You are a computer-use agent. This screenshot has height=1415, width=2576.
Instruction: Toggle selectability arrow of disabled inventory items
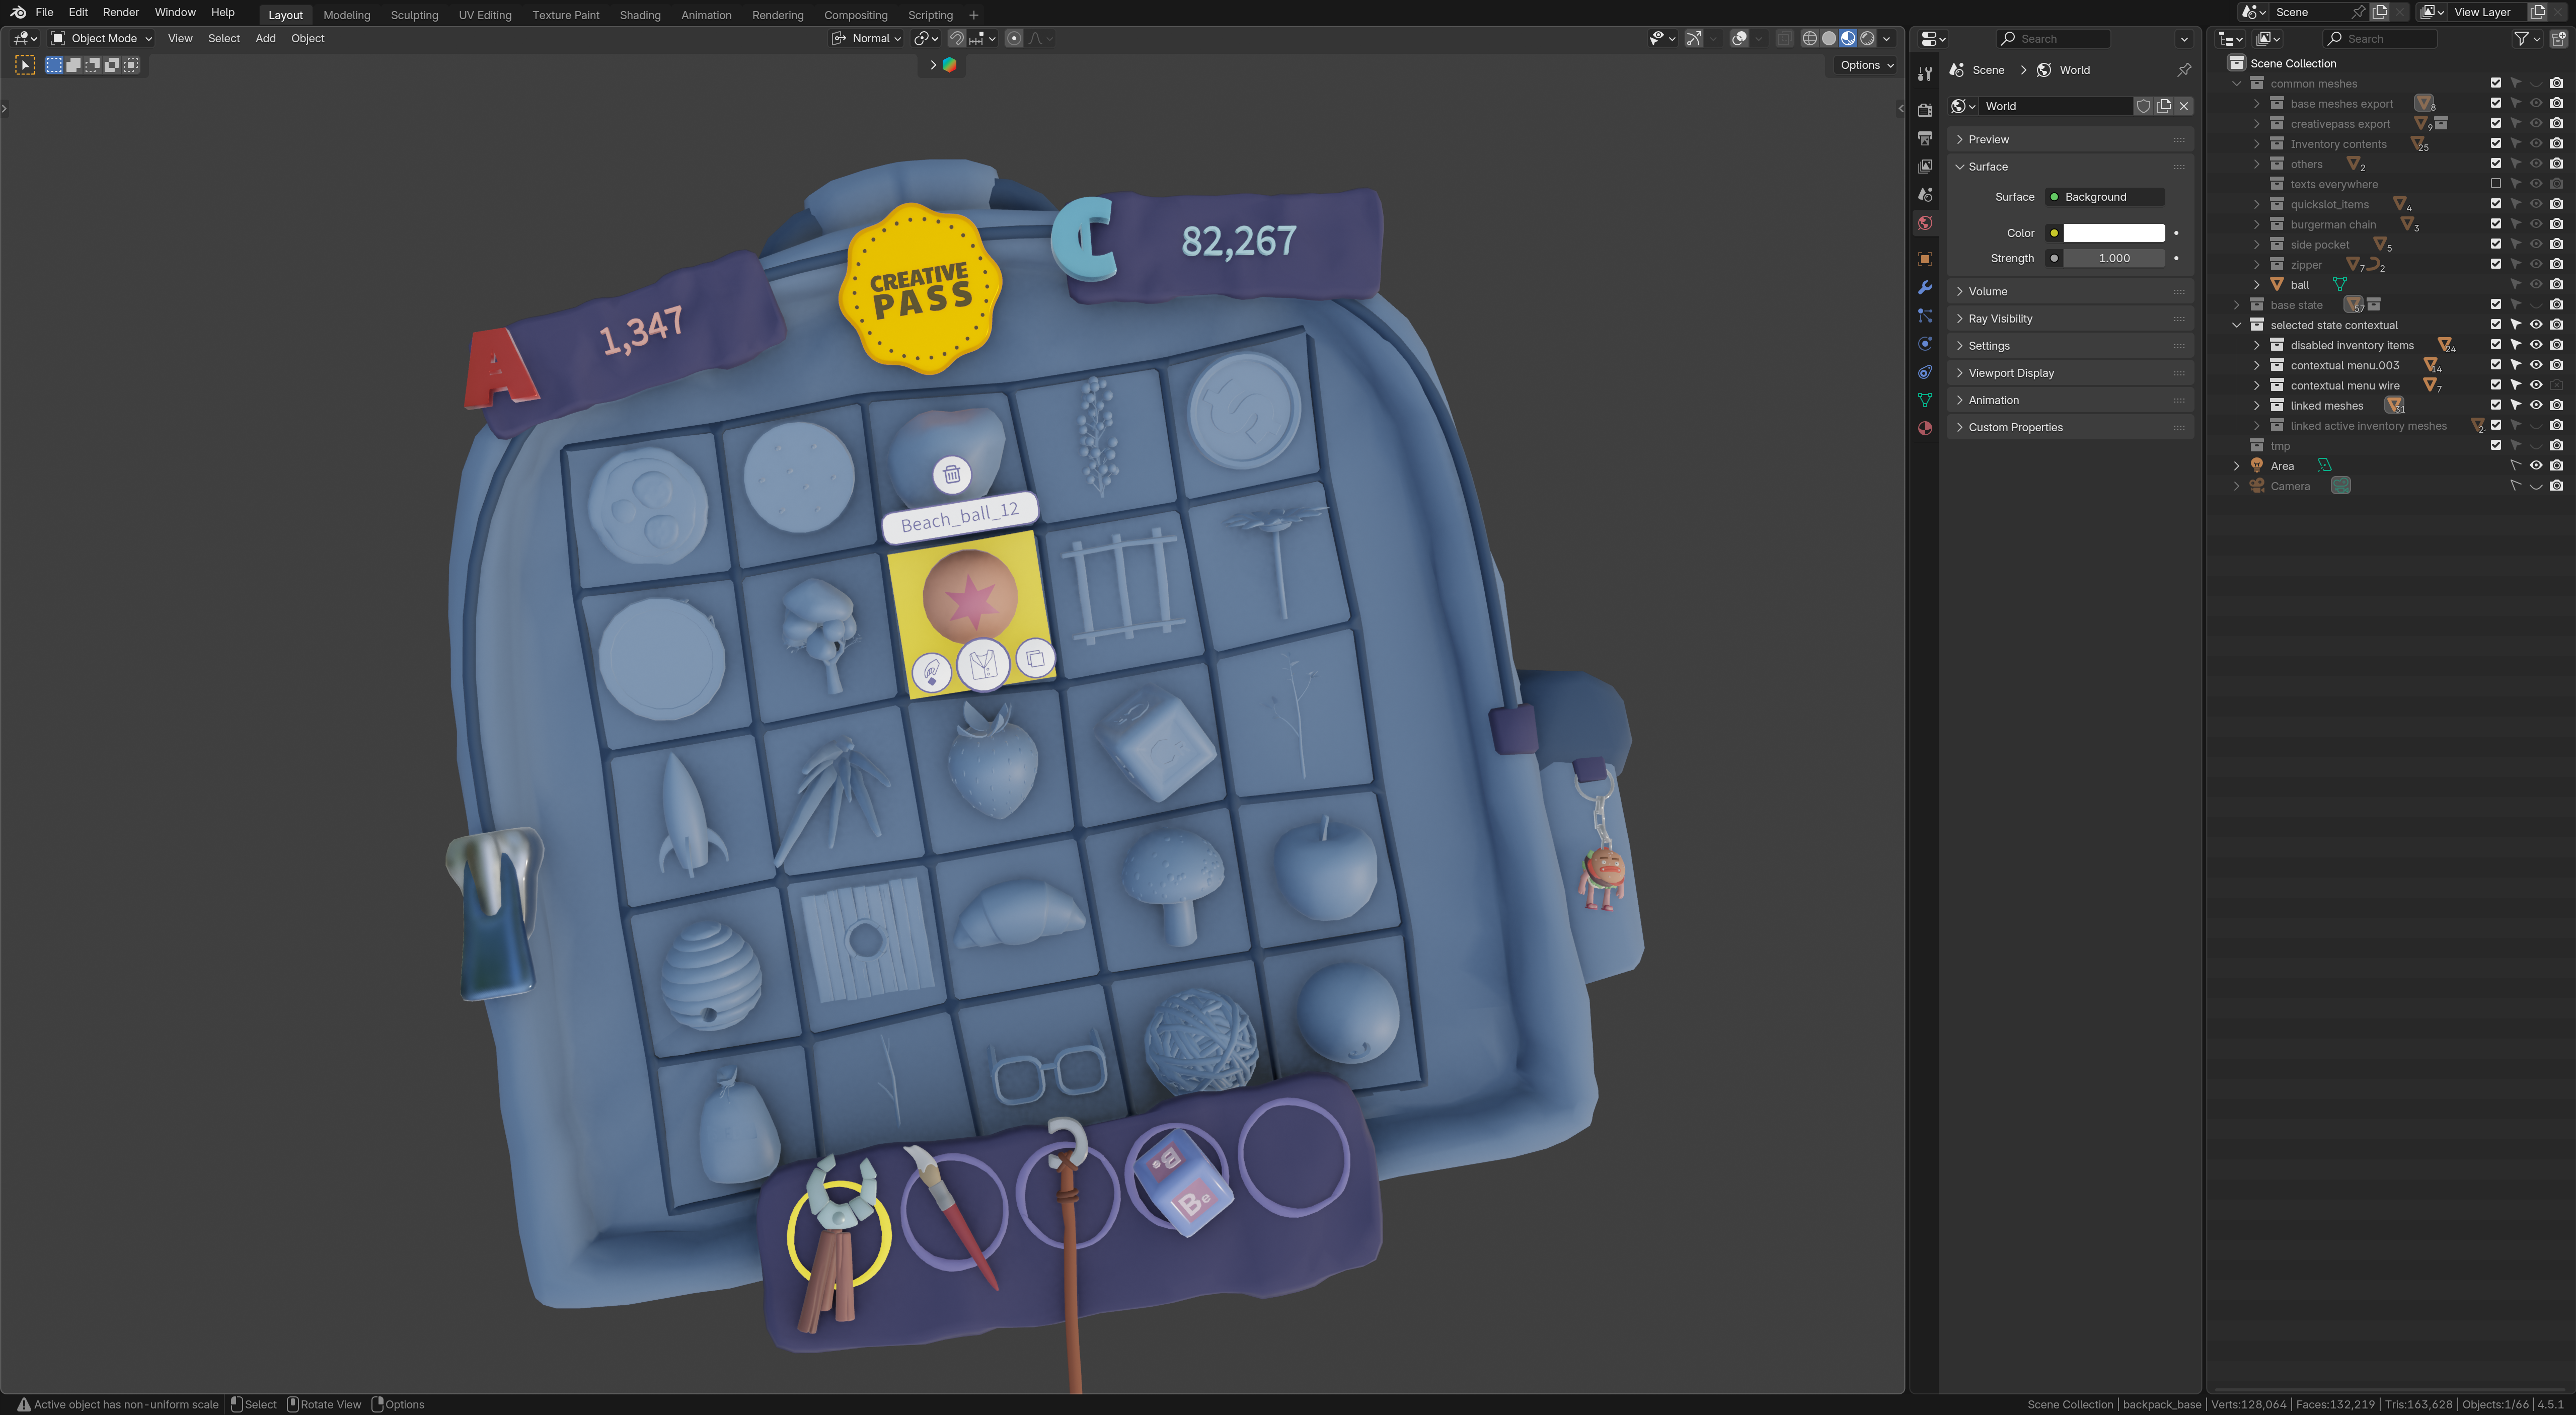(x=2515, y=345)
